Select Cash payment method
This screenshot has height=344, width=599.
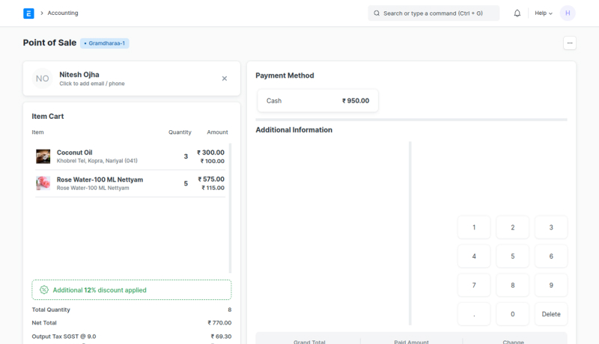coord(317,101)
